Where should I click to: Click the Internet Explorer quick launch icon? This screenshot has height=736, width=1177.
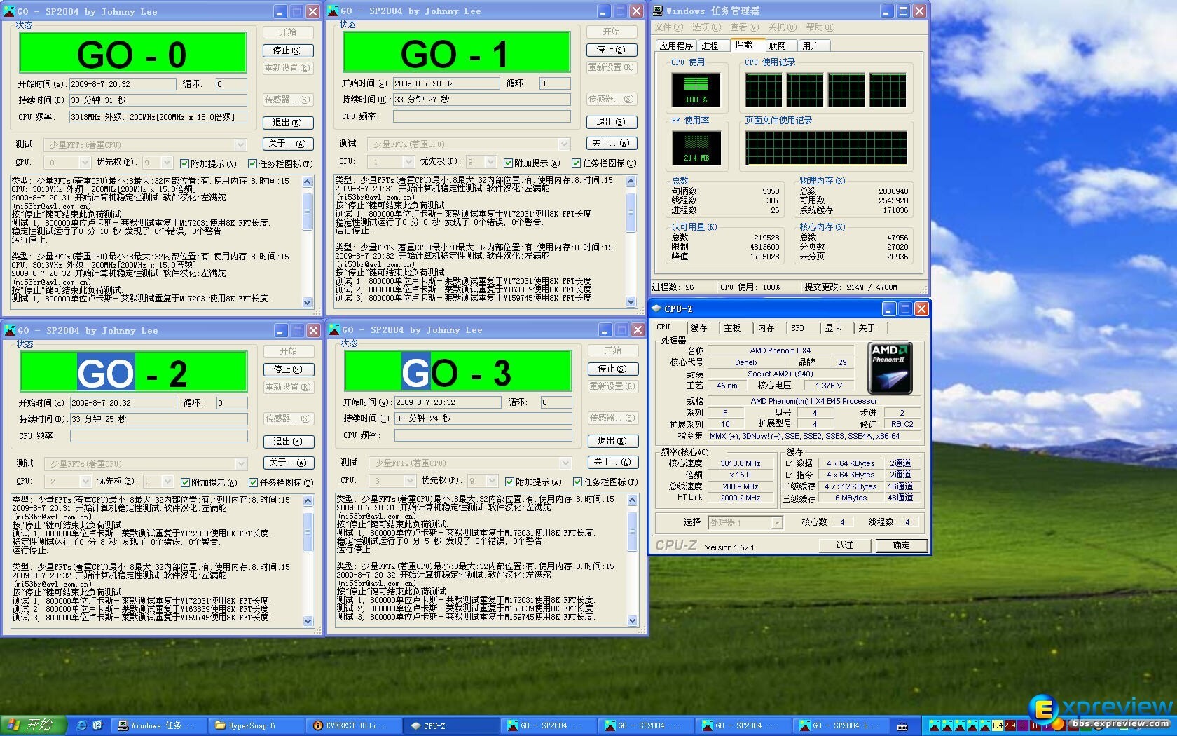coord(81,725)
